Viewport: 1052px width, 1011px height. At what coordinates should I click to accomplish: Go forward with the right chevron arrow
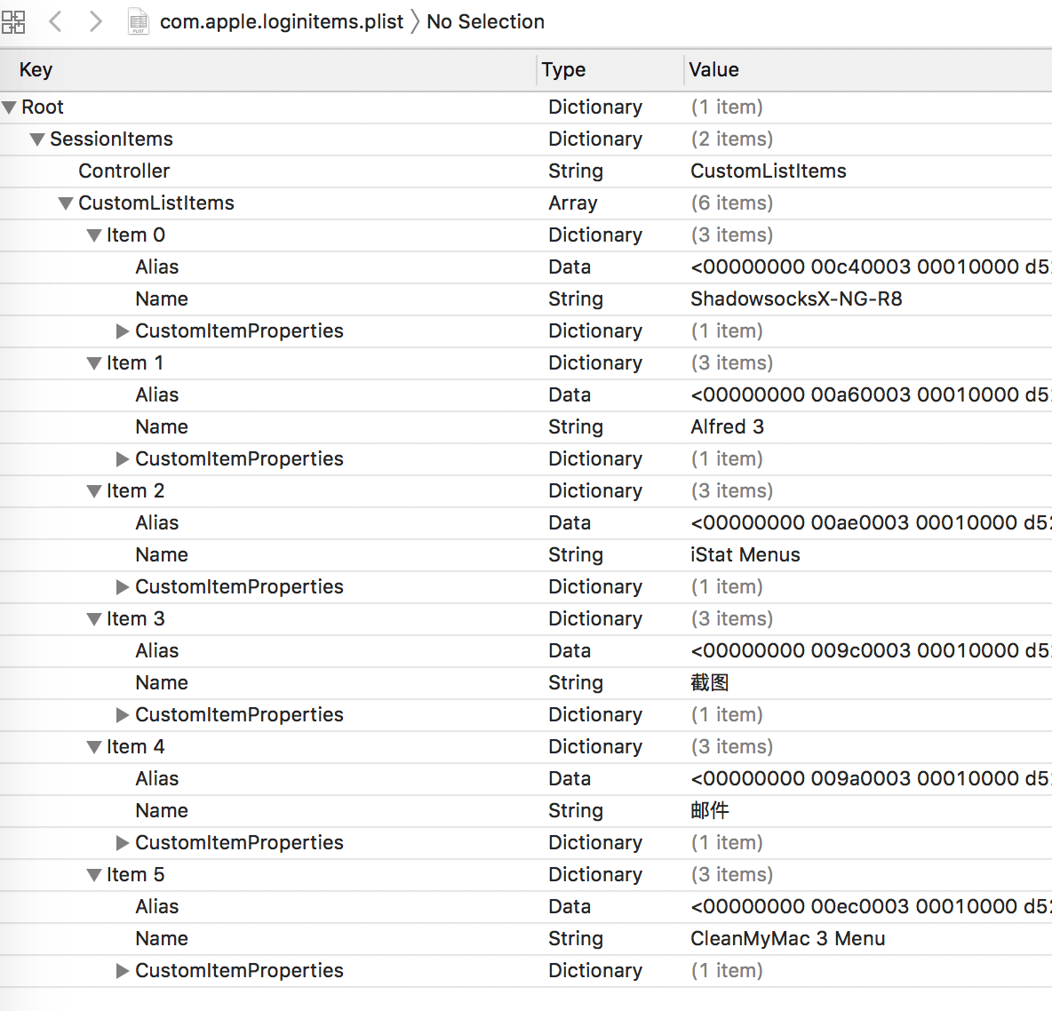tap(95, 21)
